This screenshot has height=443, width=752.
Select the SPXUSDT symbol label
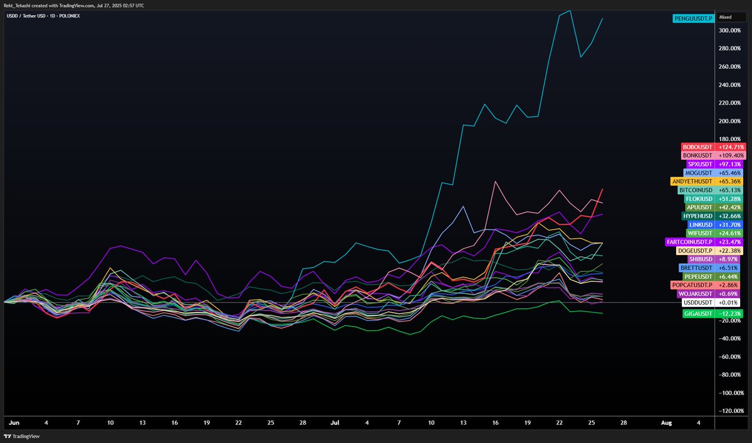click(699, 164)
